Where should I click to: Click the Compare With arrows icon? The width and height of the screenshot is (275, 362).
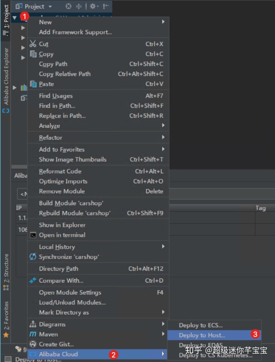click(33, 280)
